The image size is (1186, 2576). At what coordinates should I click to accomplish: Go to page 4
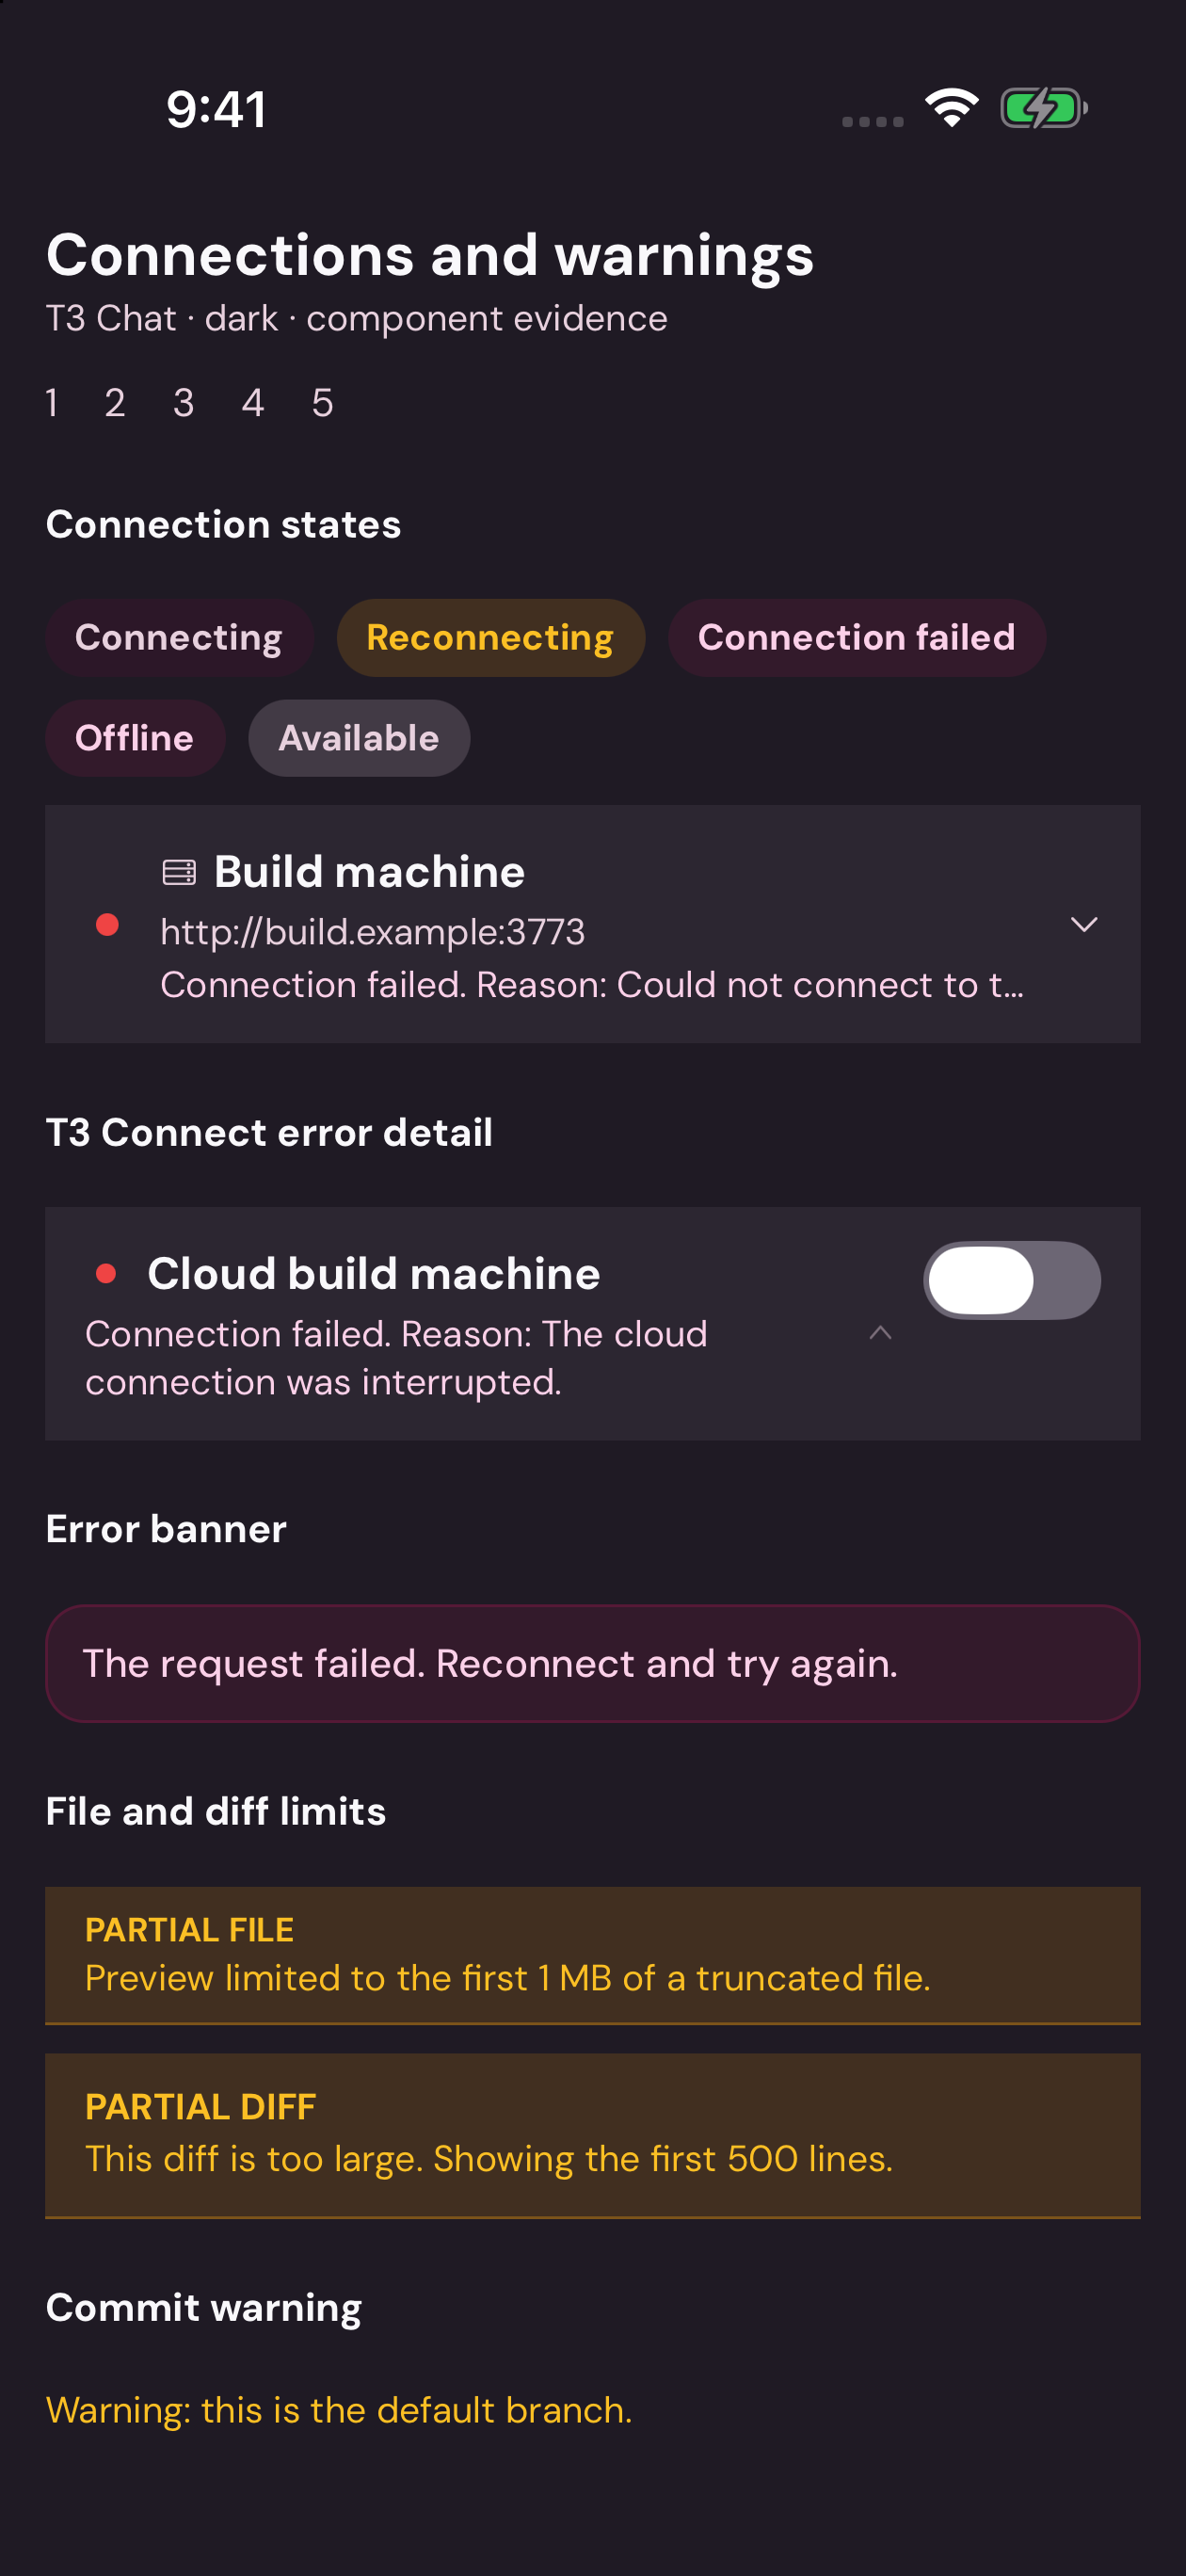coord(253,403)
